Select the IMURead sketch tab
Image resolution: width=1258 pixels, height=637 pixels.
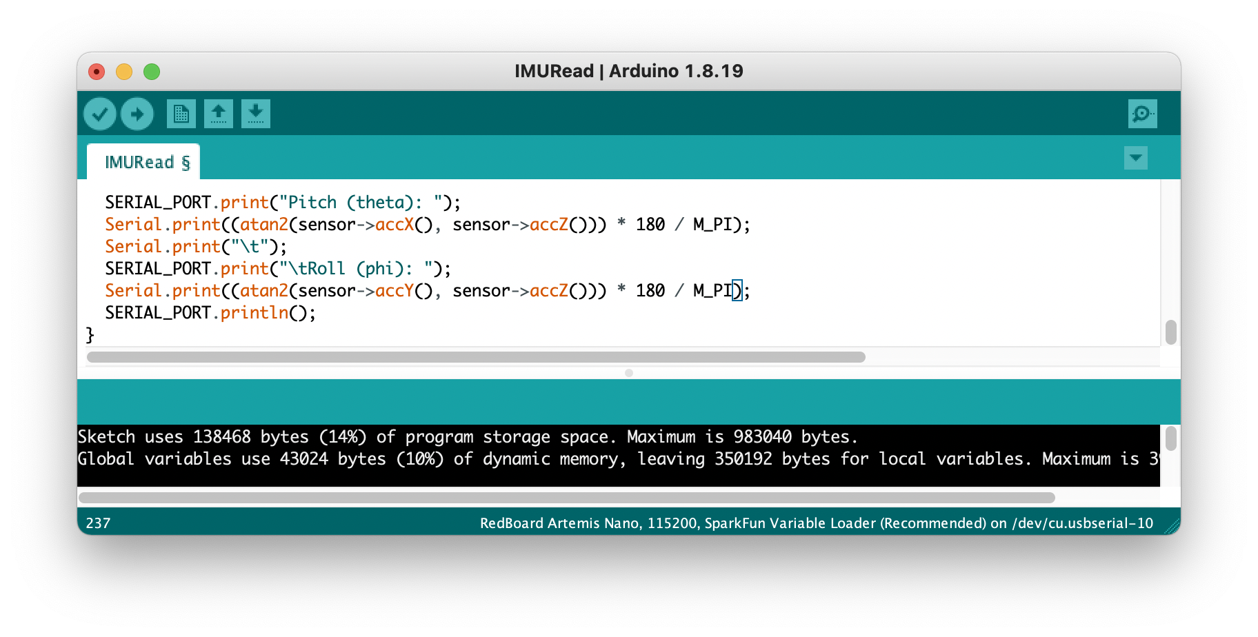pos(143,162)
